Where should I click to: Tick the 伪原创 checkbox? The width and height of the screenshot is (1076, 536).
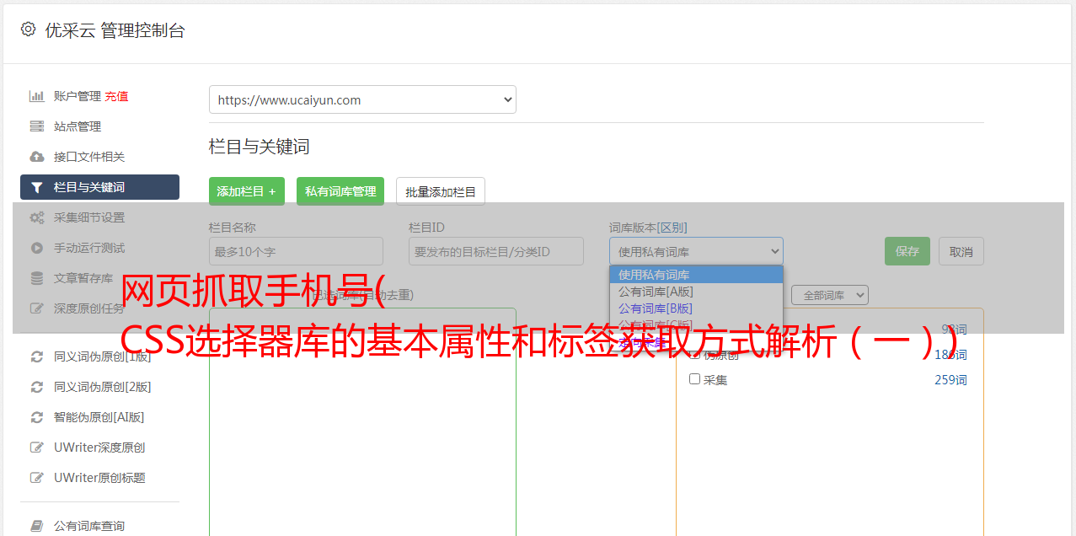[x=695, y=354]
